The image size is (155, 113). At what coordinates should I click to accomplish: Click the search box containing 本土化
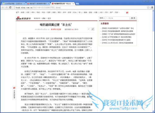(117, 18)
